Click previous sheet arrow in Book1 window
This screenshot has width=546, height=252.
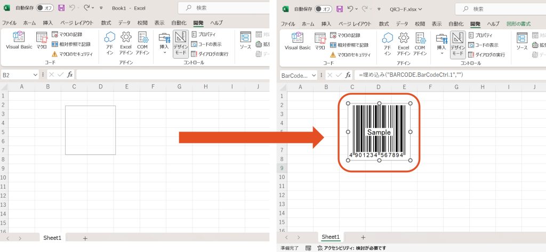[8, 238]
